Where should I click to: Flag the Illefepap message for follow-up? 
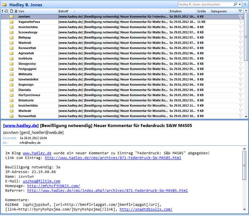tap(240, 38)
